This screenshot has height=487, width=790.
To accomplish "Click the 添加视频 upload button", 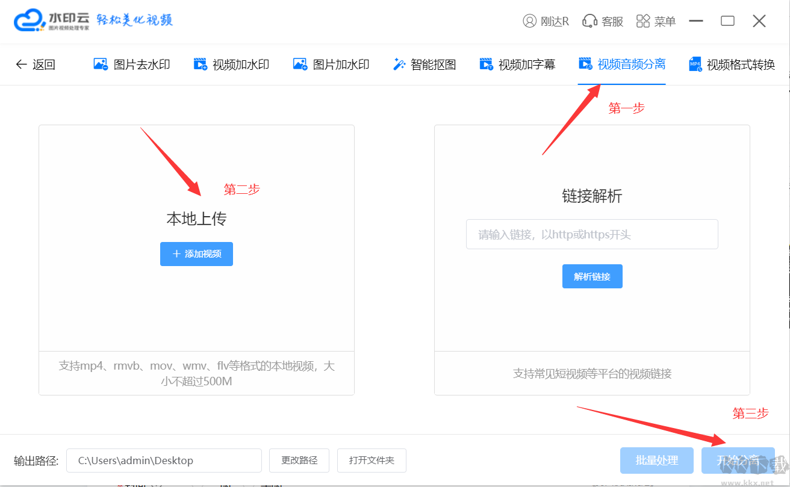I will pyautogui.click(x=196, y=254).
